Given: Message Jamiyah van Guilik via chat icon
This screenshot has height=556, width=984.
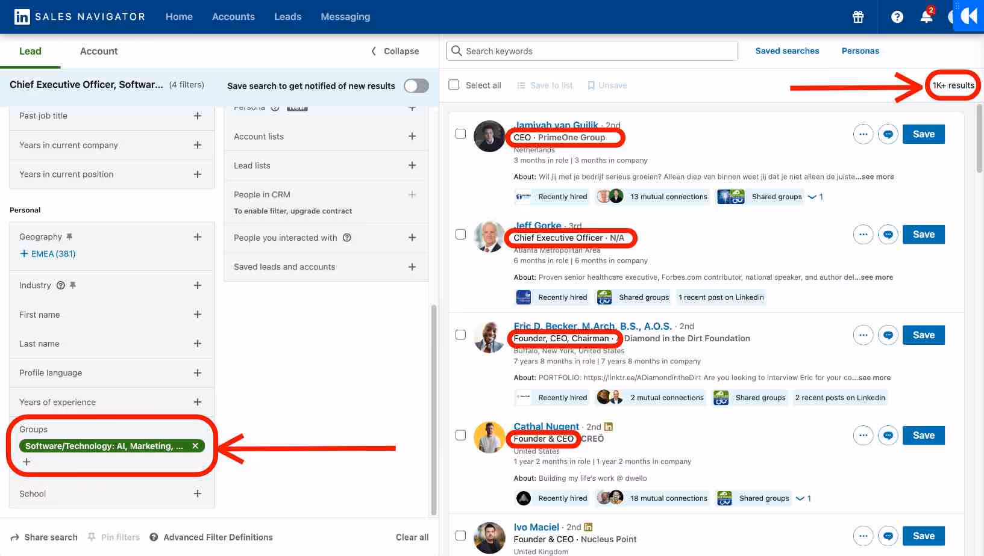Looking at the screenshot, I should (x=888, y=134).
